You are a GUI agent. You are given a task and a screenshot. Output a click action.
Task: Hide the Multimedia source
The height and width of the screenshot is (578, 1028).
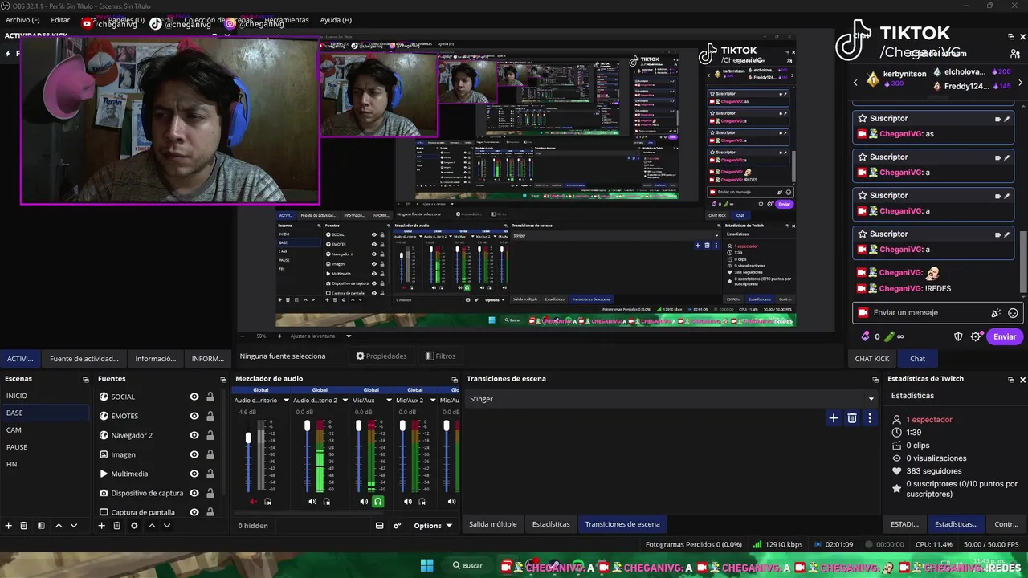(x=194, y=474)
